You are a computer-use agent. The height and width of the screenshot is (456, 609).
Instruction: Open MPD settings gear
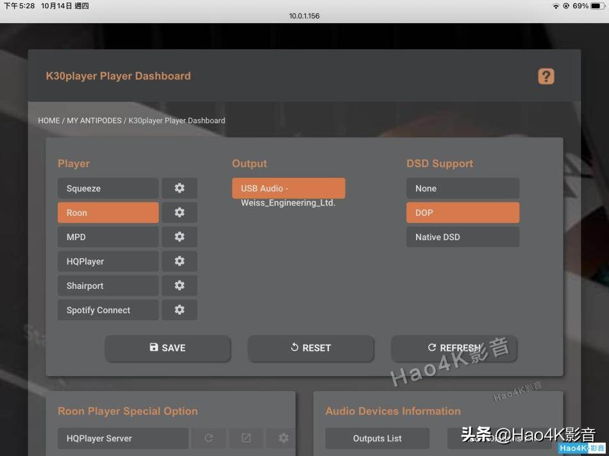179,236
